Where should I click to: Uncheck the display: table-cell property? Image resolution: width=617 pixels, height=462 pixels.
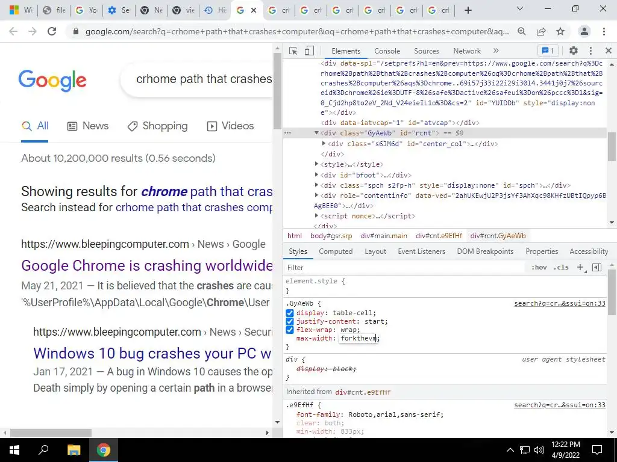pos(290,313)
